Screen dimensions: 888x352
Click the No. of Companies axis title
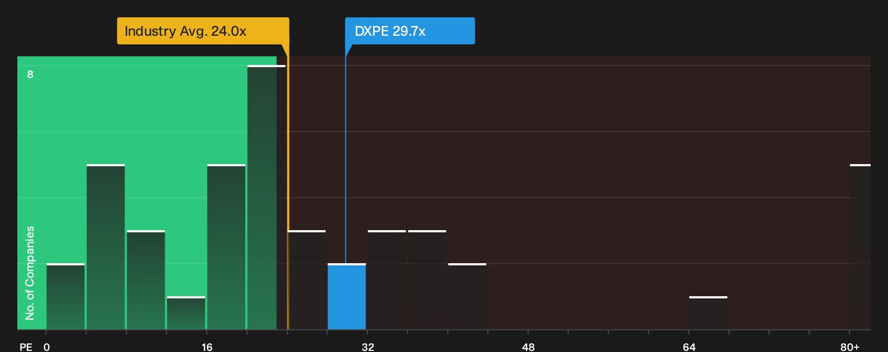(30, 272)
